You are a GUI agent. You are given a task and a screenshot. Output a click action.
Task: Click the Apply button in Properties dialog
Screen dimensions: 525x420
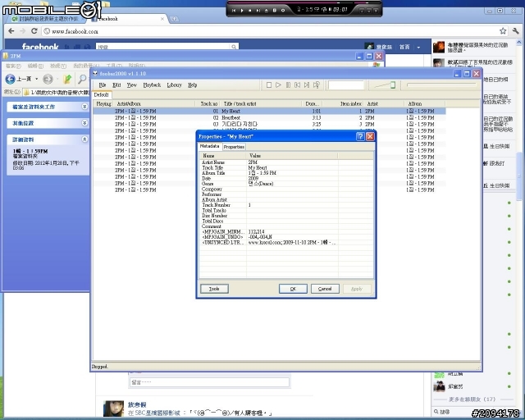coord(357,289)
